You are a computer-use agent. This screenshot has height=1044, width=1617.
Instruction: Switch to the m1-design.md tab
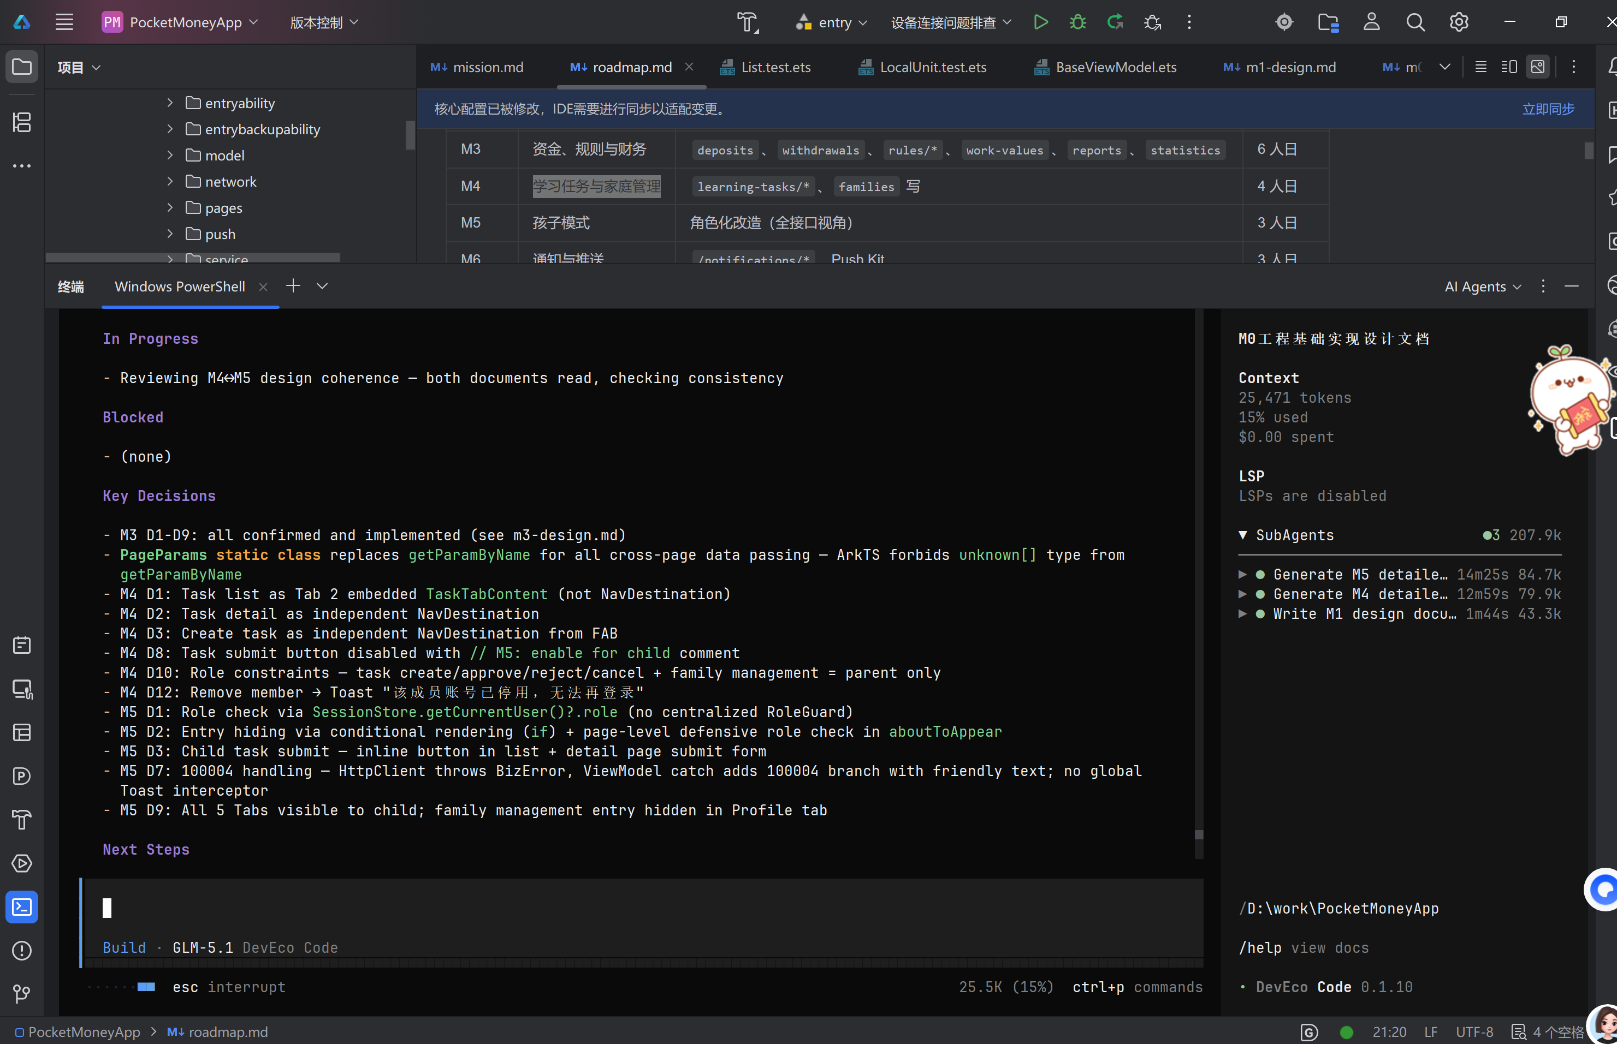(x=1279, y=67)
